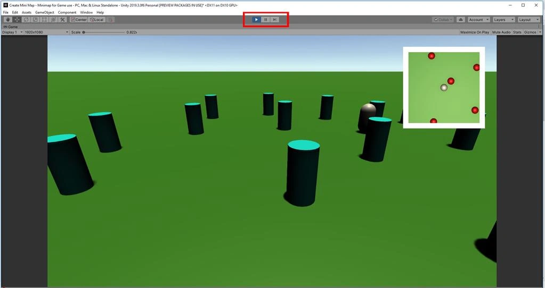Open the Component menu
Image resolution: width=545 pixels, height=288 pixels.
pyautogui.click(x=67, y=12)
